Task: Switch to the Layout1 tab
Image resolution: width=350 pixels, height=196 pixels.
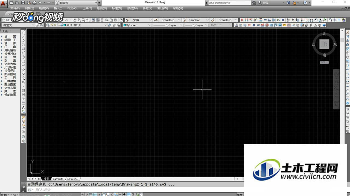Action: (x=58, y=179)
